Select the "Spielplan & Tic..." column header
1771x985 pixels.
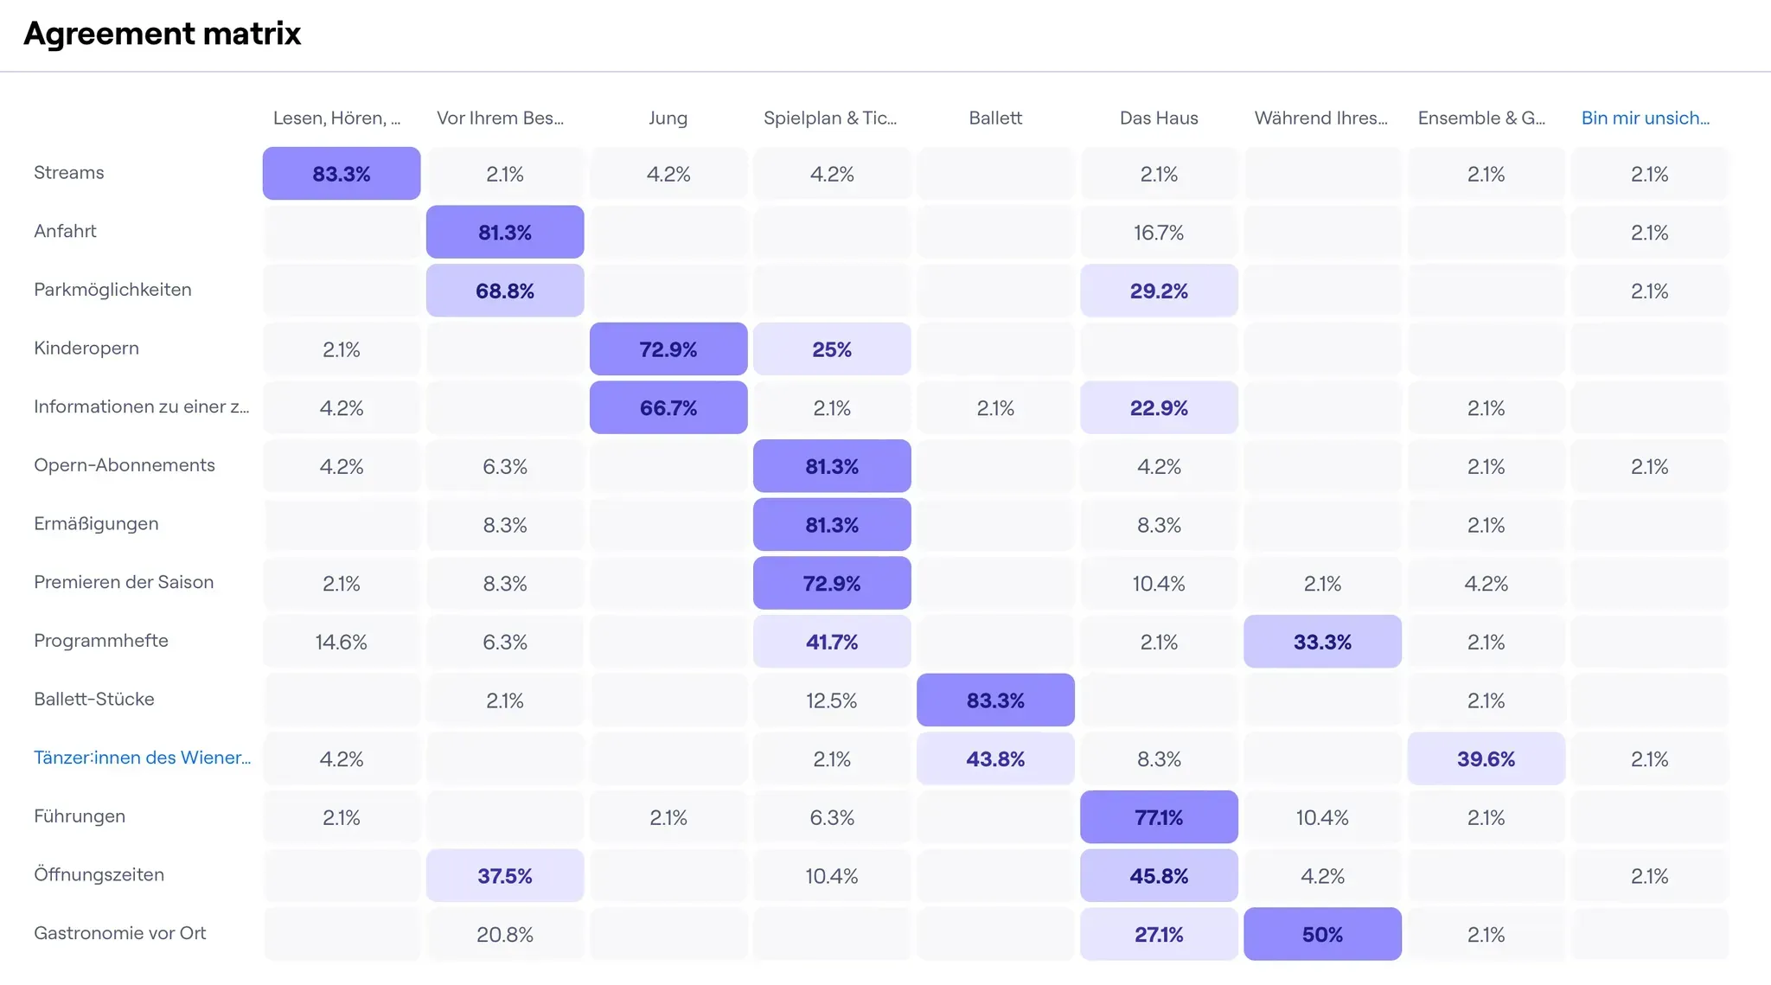click(x=830, y=118)
